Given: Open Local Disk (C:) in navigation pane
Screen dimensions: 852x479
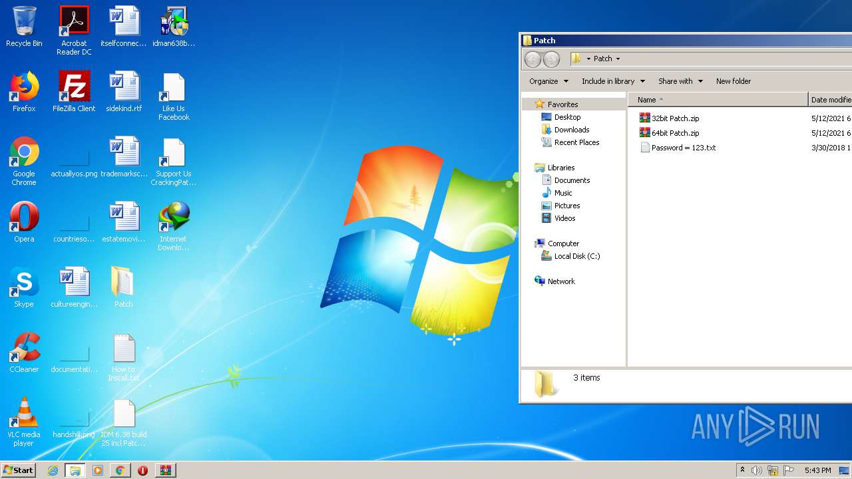Looking at the screenshot, I should tap(570, 256).
